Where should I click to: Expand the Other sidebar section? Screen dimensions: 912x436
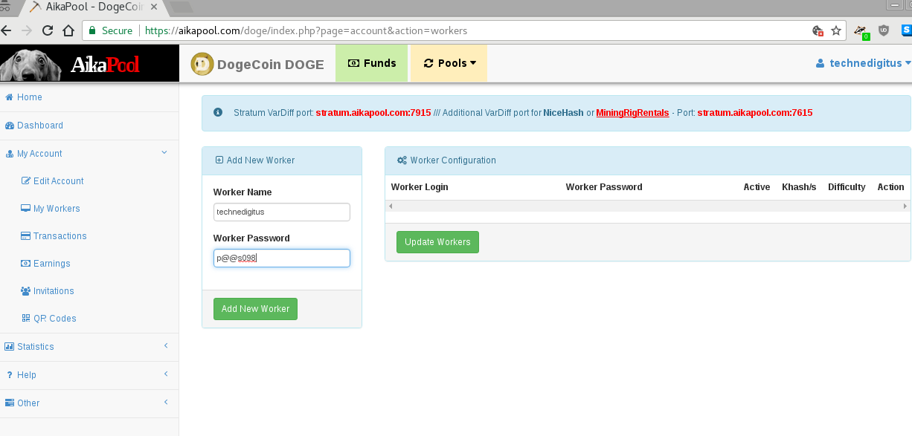pos(89,403)
